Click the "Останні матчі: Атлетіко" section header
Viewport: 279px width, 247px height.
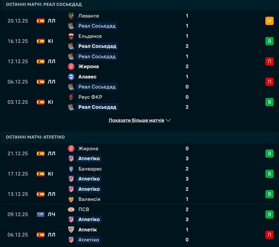click(x=35, y=137)
